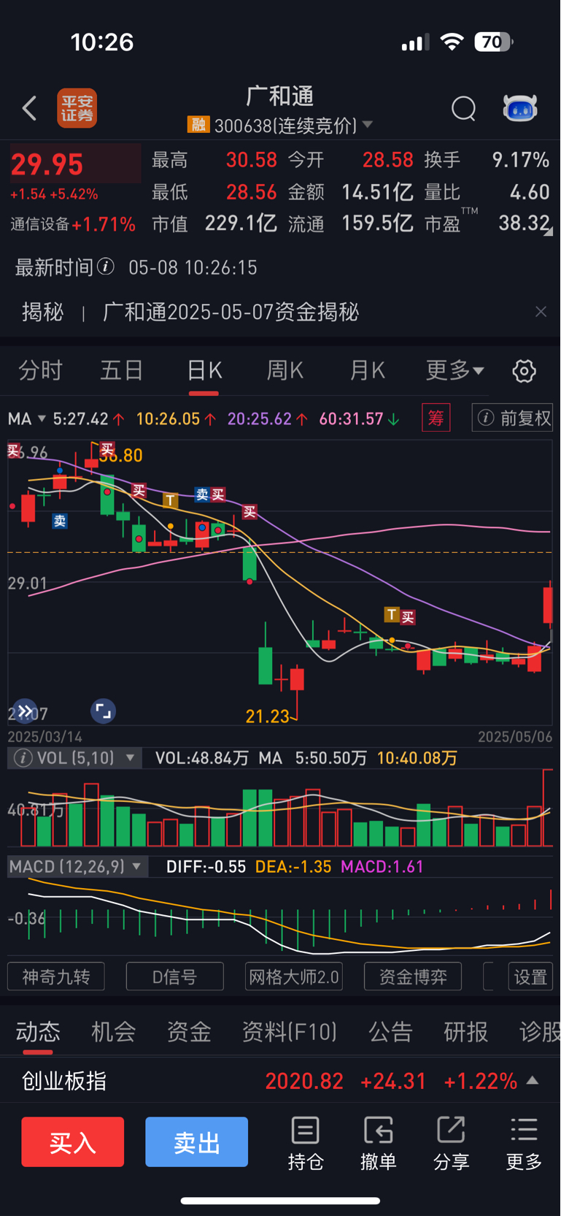The width and height of the screenshot is (561, 1216).
Task: Open the 持仓 holdings icon
Action: click(x=305, y=1143)
